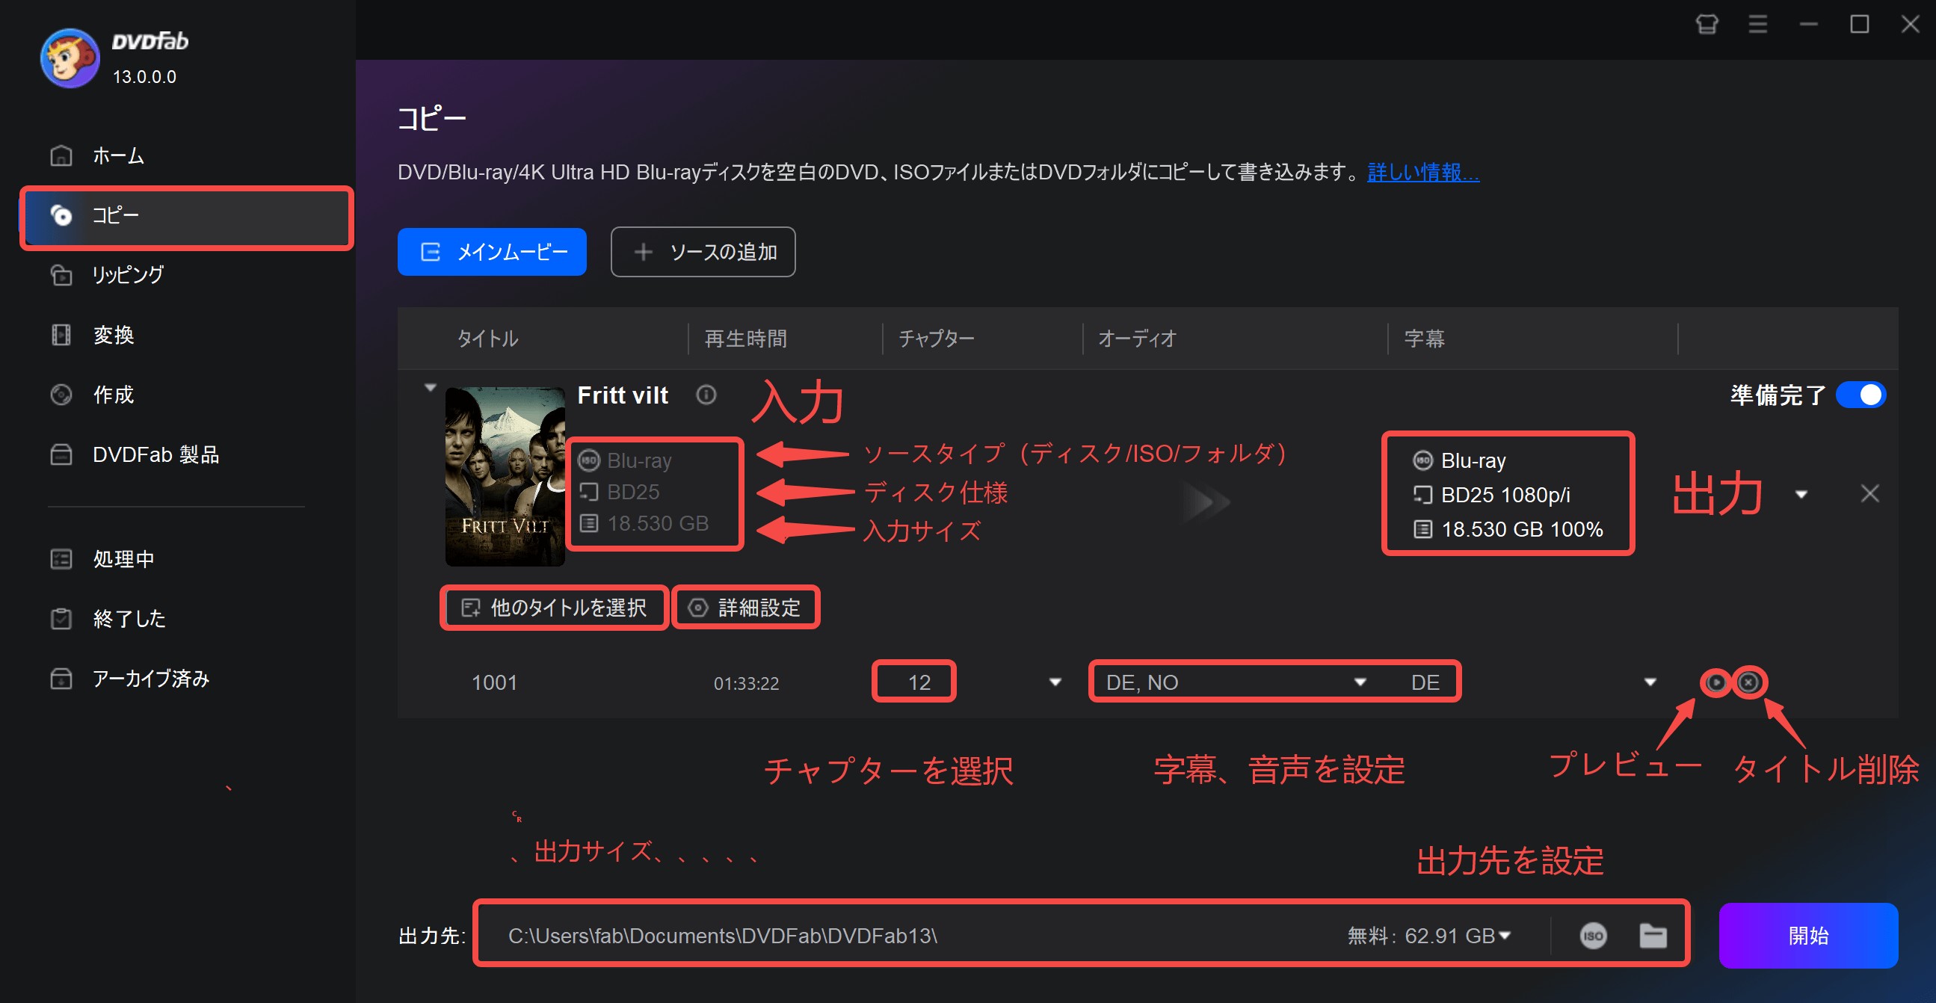Delete title 1001 with round X icon

tap(1748, 682)
